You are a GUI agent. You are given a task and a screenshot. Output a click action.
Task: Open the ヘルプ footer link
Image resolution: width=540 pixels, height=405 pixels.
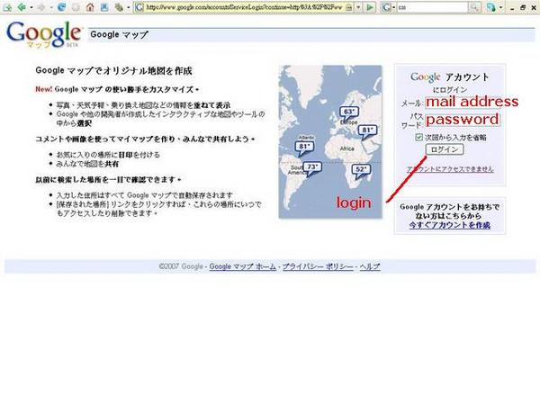(370, 266)
